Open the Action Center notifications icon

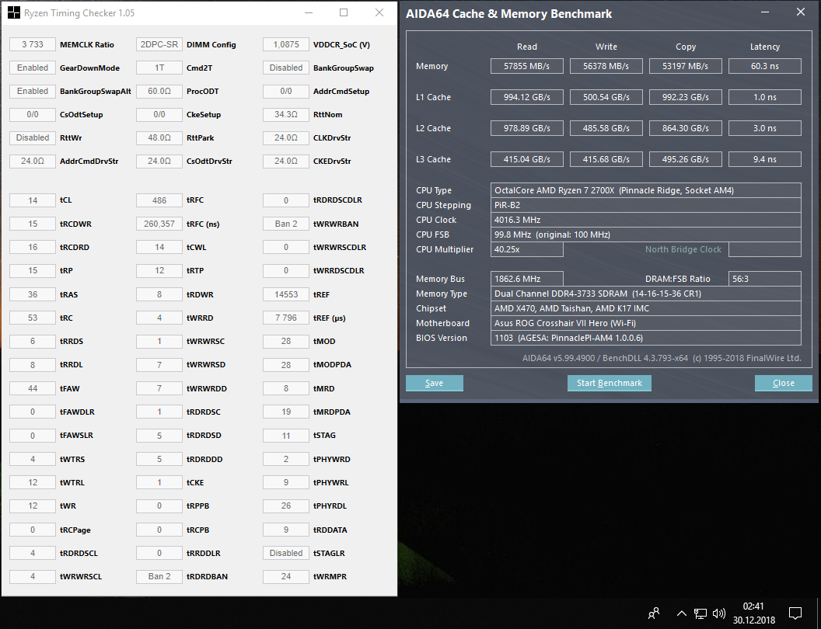coord(795,613)
